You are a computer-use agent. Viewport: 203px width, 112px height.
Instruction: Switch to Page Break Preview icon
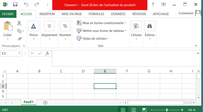click(x=144, y=110)
